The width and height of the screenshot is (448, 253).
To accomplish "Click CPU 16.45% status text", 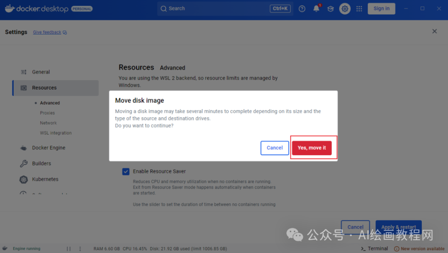I will pyautogui.click(x=135, y=249).
